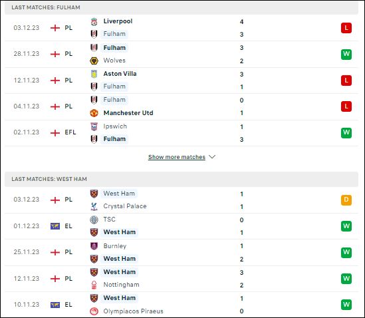This screenshot has width=365, height=318.
Task: Open the Olympiacos Piraeus team link
Action: tap(134, 311)
